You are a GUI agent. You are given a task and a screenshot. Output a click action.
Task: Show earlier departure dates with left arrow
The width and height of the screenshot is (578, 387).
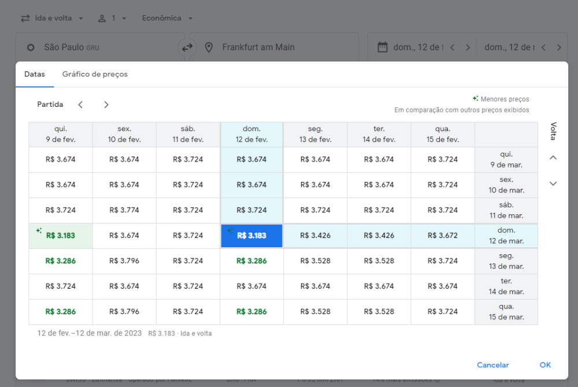[x=80, y=105]
